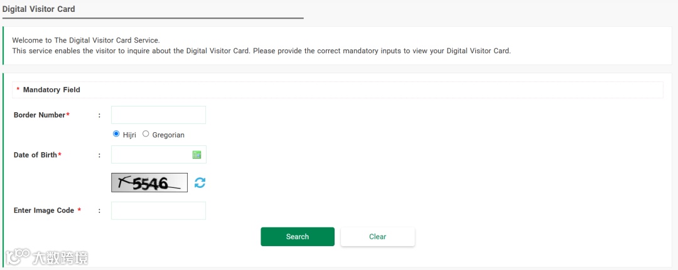Select the Hijri radio button

[116, 134]
